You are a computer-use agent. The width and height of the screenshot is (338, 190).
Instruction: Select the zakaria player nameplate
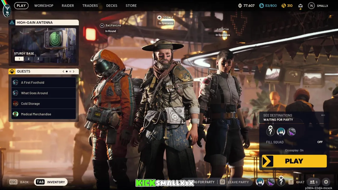point(223,29)
